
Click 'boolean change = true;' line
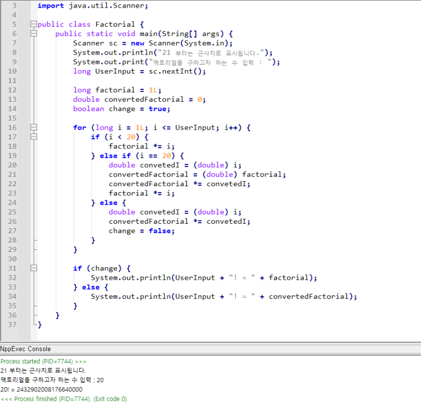pyautogui.click(x=121, y=109)
